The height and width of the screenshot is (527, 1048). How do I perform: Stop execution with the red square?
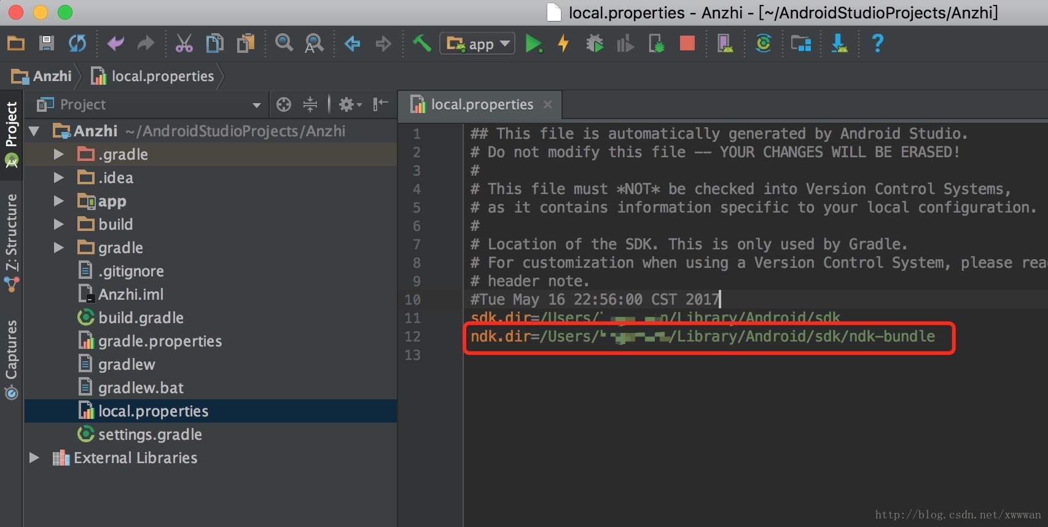point(687,43)
